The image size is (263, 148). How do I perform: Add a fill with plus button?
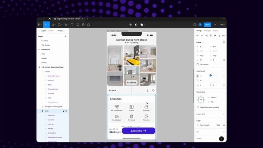[x=224, y=132]
